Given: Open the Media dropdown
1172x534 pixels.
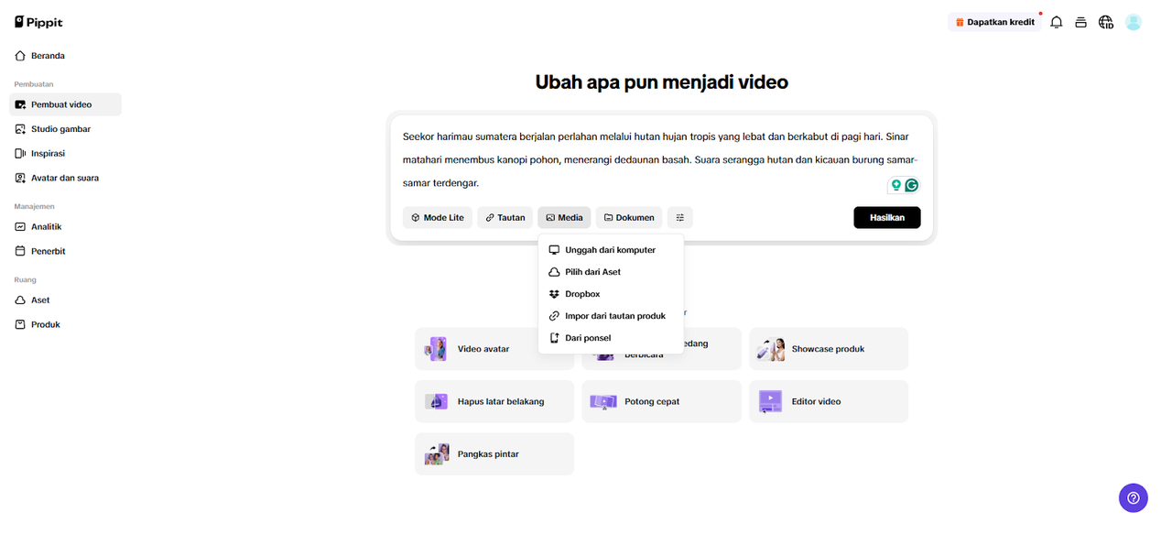Looking at the screenshot, I should (563, 217).
